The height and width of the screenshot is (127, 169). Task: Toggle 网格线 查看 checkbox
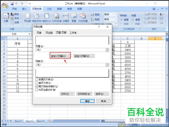122,20
